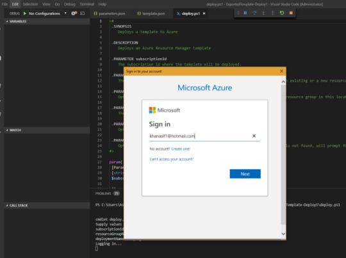This screenshot has height=258, width=346.
Task: Open the Go menu
Action: pyautogui.click(x=57, y=4)
